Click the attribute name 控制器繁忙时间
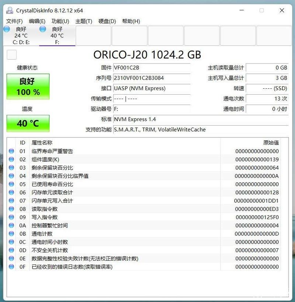The height and width of the screenshot is (302, 295). pos(50,225)
